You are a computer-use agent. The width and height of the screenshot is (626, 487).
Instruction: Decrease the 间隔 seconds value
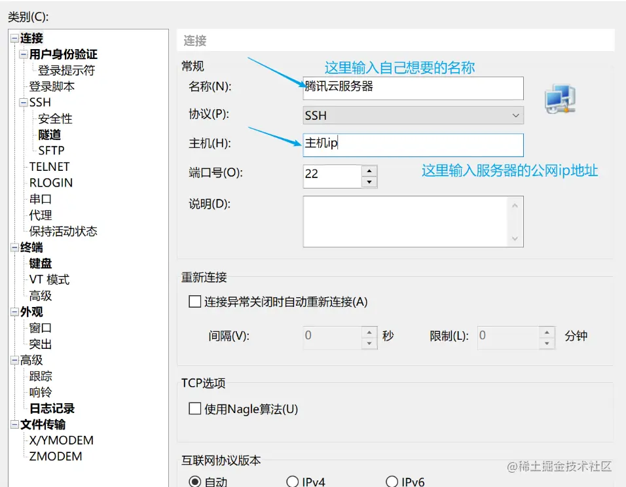point(369,343)
